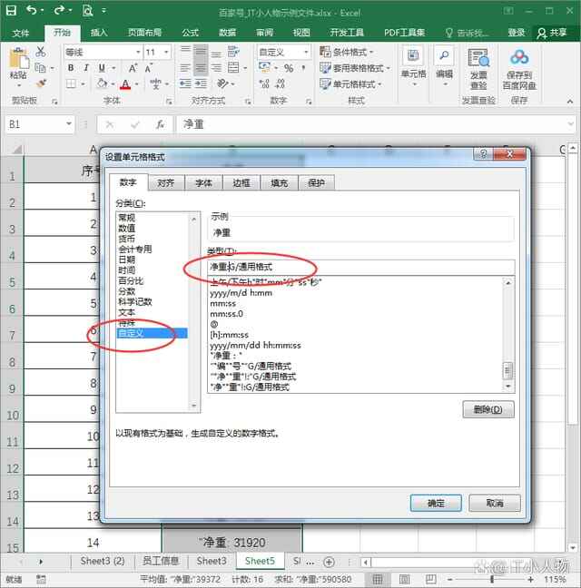581x588 pixels.
Task: Toggle Bold formatting
Action: (x=71, y=68)
